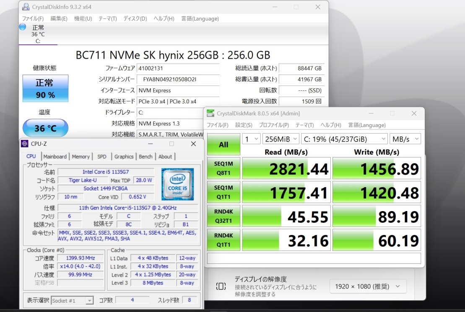Screen dimensions: 465x312
Task: Switch to the Graphics tab in CPU-Z
Action: coord(124,157)
